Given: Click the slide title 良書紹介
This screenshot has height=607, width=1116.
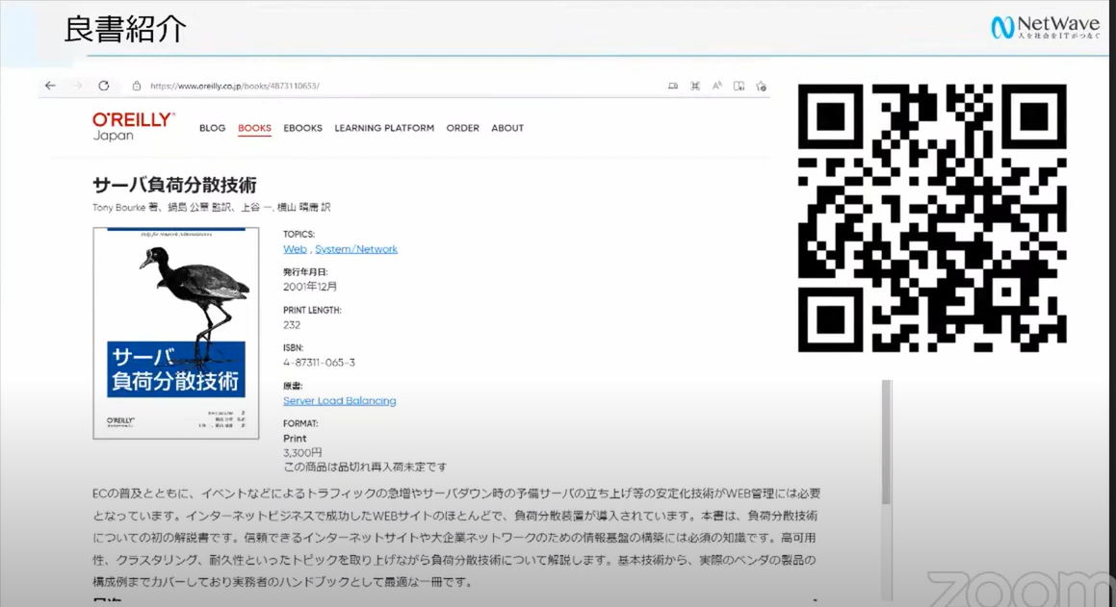Looking at the screenshot, I should [125, 29].
